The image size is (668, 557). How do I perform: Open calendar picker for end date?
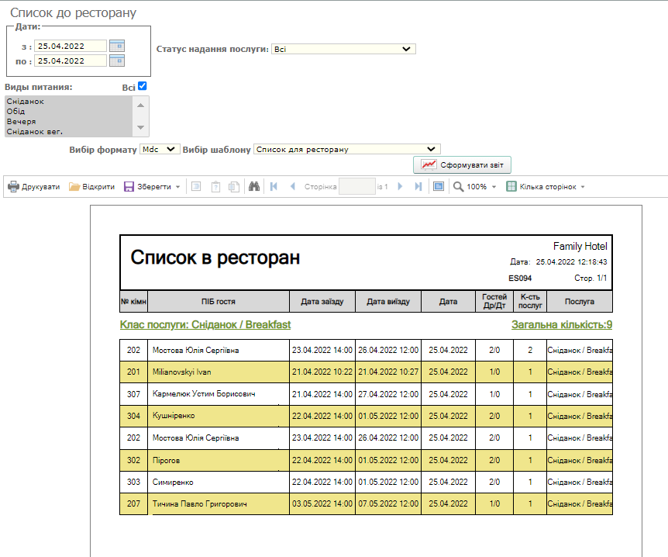coord(117,61)
